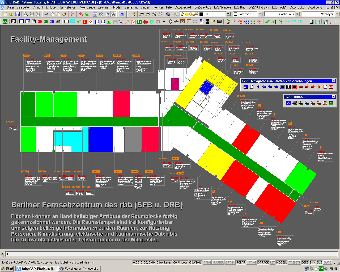Cut selection with the scissors icon

[x=46, y=14]
